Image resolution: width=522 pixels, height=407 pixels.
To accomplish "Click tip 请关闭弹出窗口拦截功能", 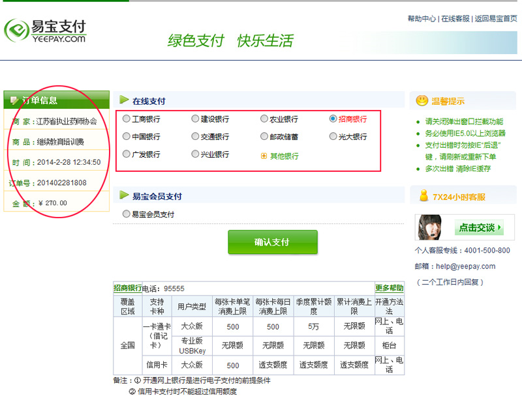I will click(464, 122).
